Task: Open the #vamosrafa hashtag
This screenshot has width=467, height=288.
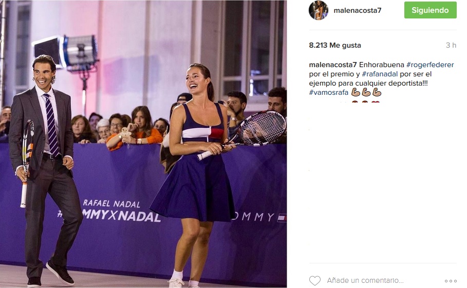Action: 328,92
